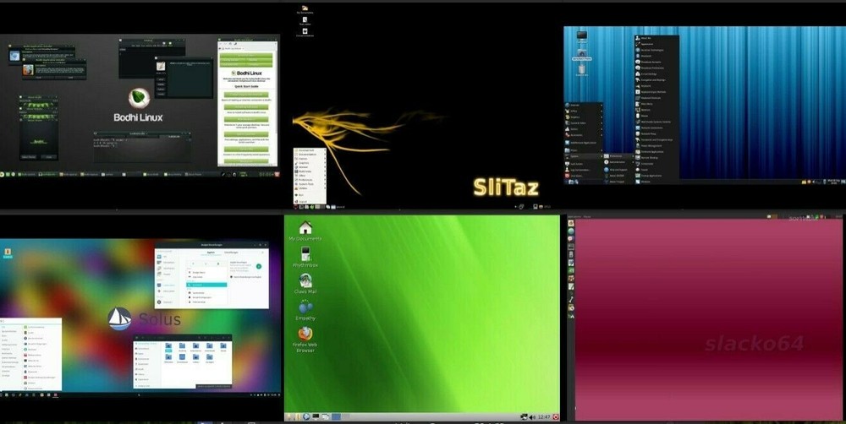This screenshot has height=424, width=846.
Task: Expand Places in the blue desktop menu
Action: 584,150
